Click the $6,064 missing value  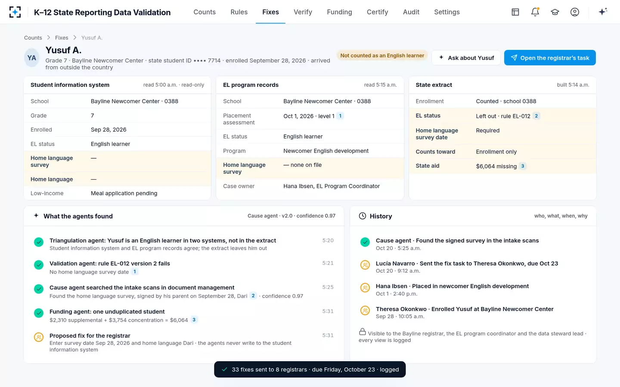click(496, 166)
